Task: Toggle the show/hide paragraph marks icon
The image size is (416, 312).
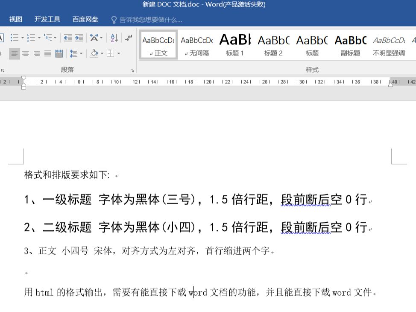Action: tap(129, 38)
